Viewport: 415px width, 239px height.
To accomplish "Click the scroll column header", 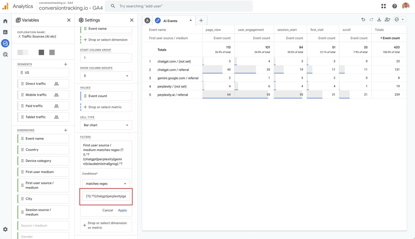I will pos(346,30).
